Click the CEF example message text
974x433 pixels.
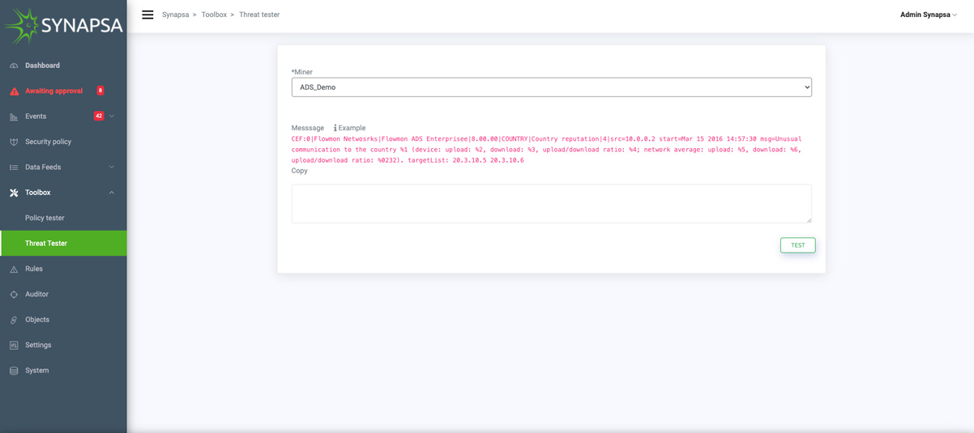pos(546,150)
